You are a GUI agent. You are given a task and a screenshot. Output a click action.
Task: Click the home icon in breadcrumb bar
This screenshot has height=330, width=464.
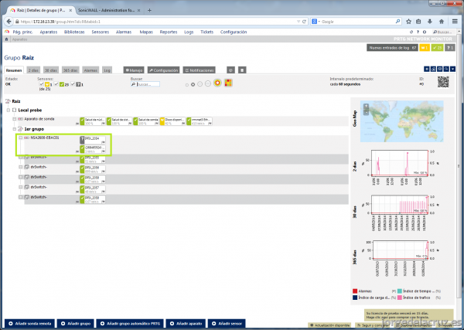coord(6,39)
